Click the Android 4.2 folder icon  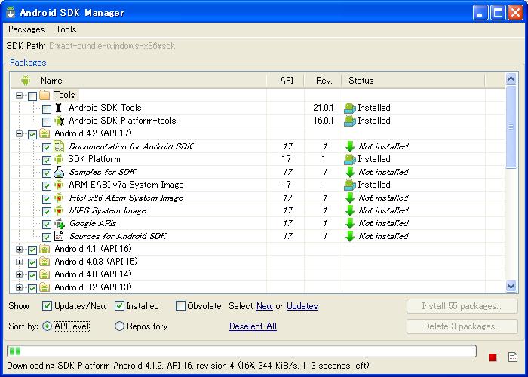coord(45,133)
